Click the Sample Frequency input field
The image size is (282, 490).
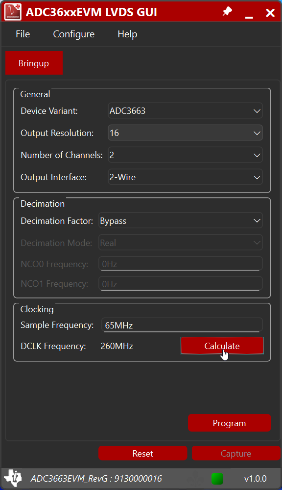tap(182, 324)
